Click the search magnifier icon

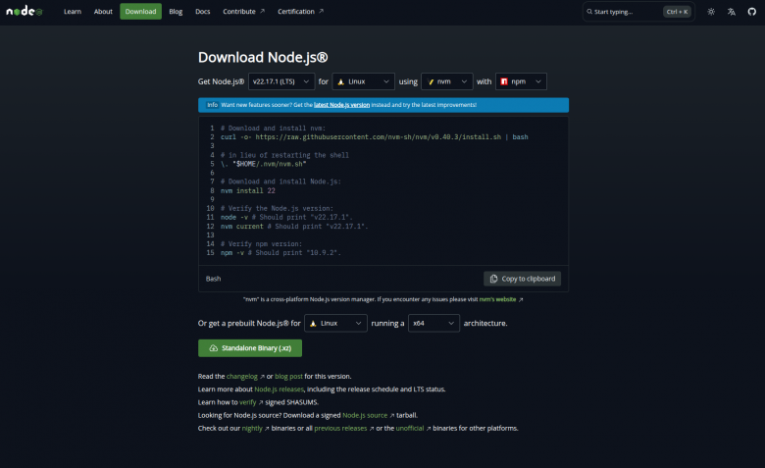tap(589, 12)
